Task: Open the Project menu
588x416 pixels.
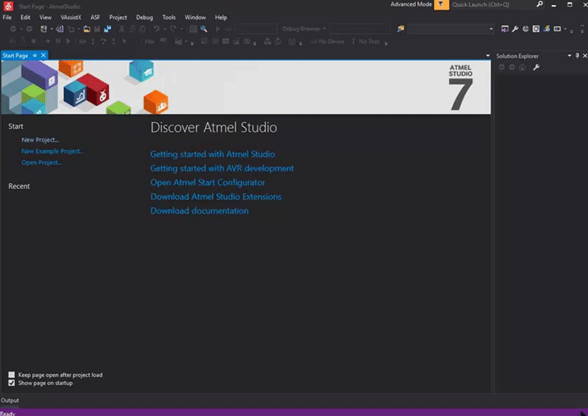Action: coord(118,17)
